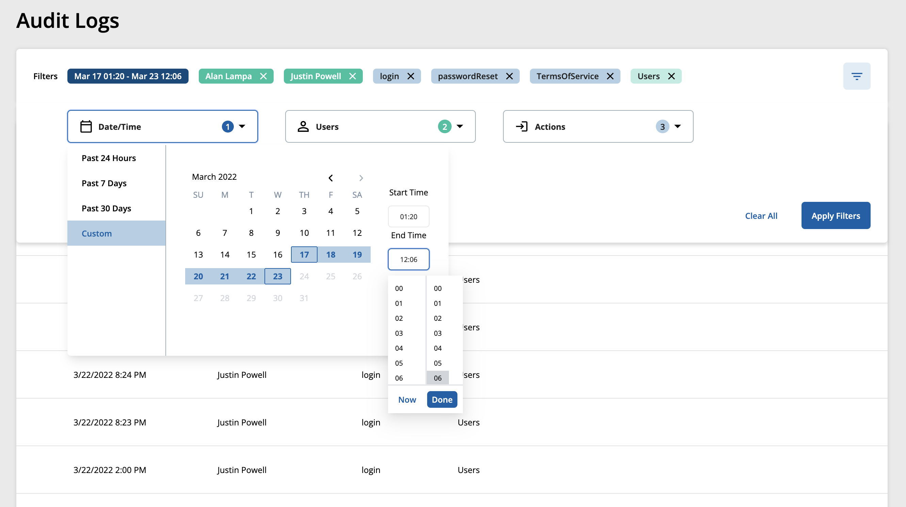Select March 1 in the calendar

pyautogui.click(x=251, y=211)
